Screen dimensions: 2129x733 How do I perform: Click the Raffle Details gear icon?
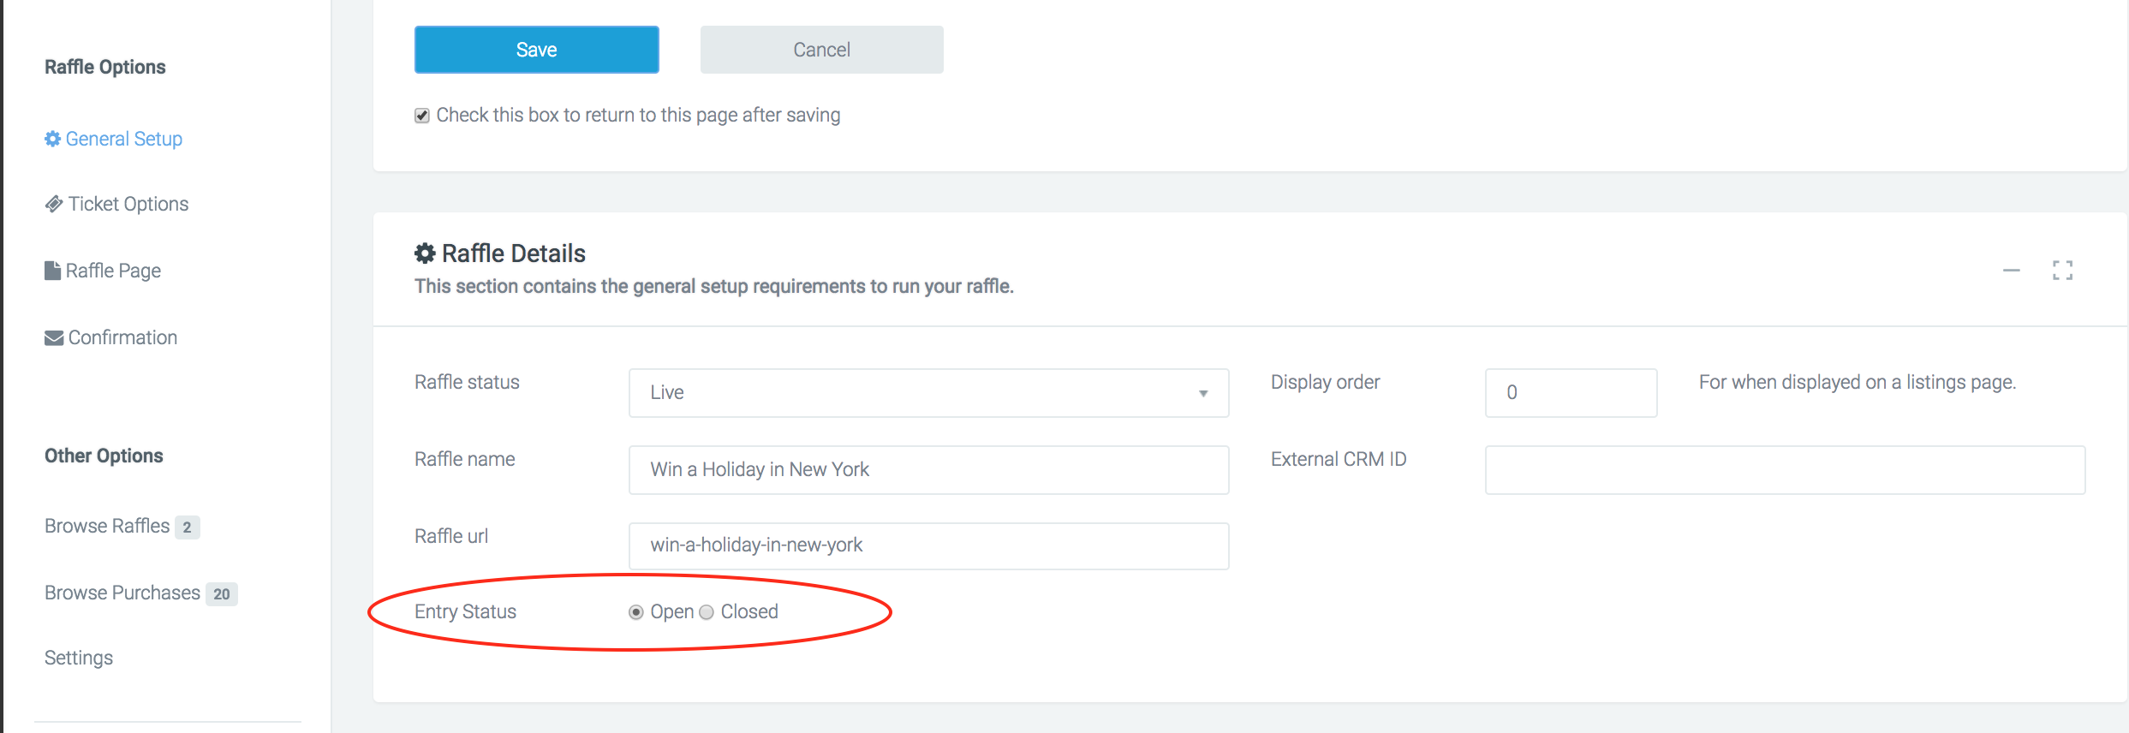[x=425, y=253]
